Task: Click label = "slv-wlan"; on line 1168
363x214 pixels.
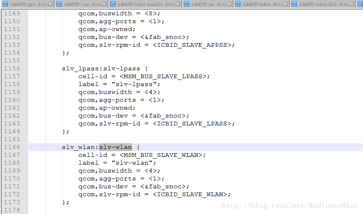Action: pyautogui.click(x=117, y=163)
